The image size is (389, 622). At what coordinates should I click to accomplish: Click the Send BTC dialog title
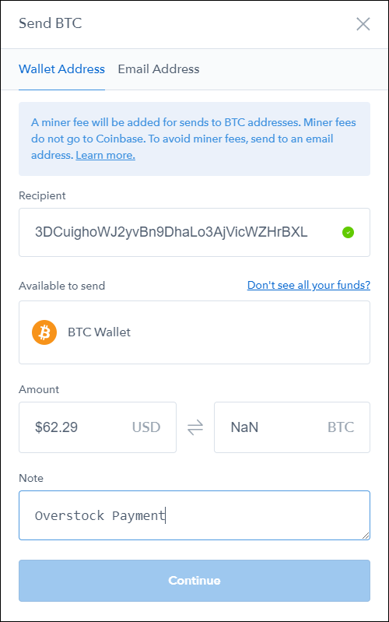[51, 23]
